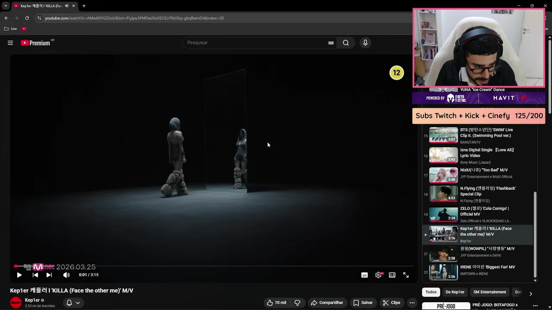Save video with Salvar button
552x310 pixels.
[x=363, y=303]
